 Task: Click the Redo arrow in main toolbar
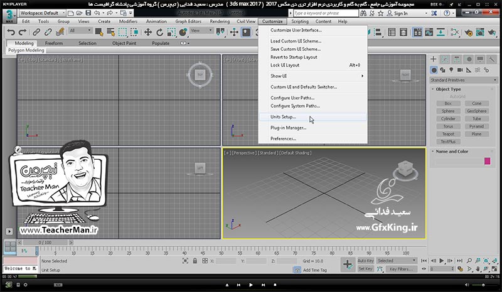point(23,33)
